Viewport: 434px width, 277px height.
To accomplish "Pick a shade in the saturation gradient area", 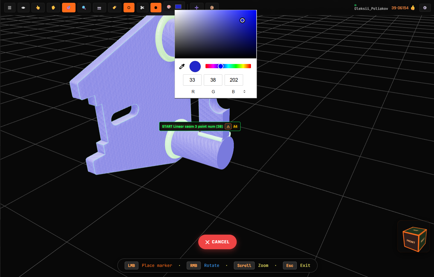I will tap(216, 34).
